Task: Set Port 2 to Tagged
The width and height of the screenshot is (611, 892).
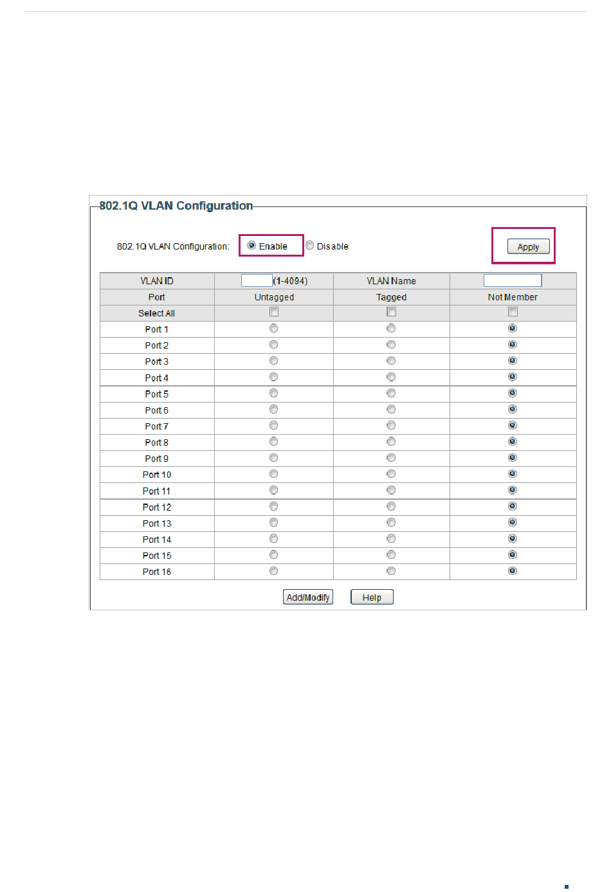Action: point(391,344)
